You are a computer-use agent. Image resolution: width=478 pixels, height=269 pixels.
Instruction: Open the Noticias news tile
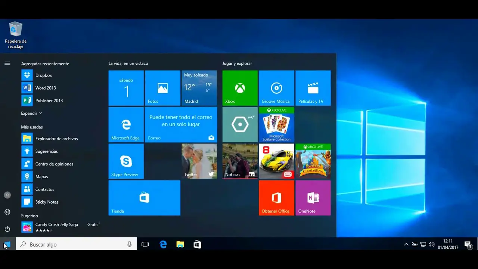(240, 161)
